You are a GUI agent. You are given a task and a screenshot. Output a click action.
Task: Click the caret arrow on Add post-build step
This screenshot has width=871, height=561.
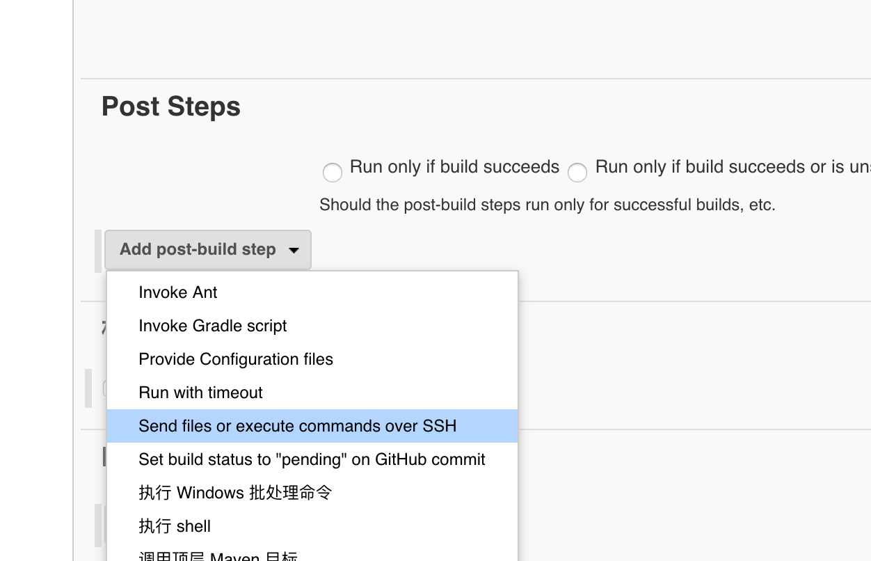[294, 250]
